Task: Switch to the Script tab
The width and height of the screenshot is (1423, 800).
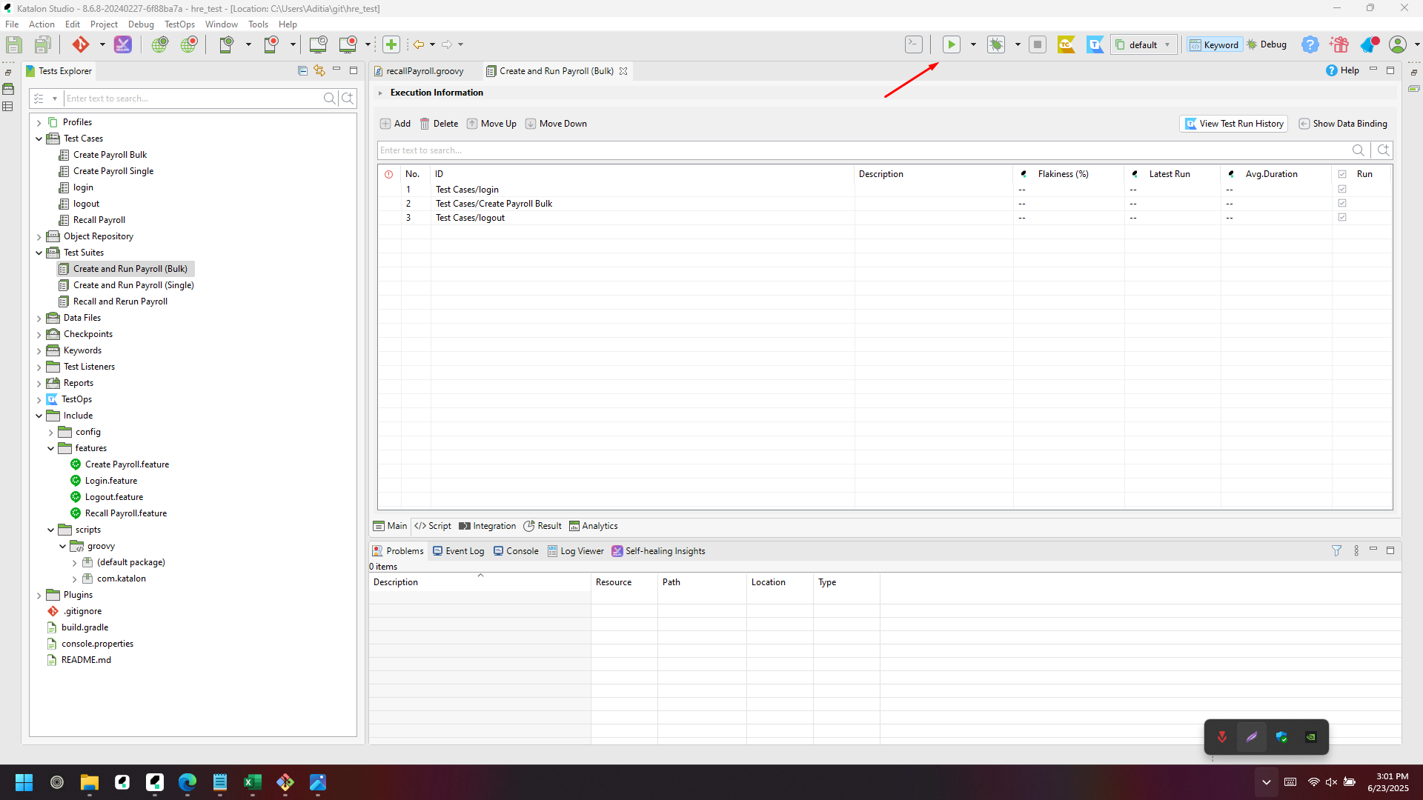Action: (x=433, y=526)
